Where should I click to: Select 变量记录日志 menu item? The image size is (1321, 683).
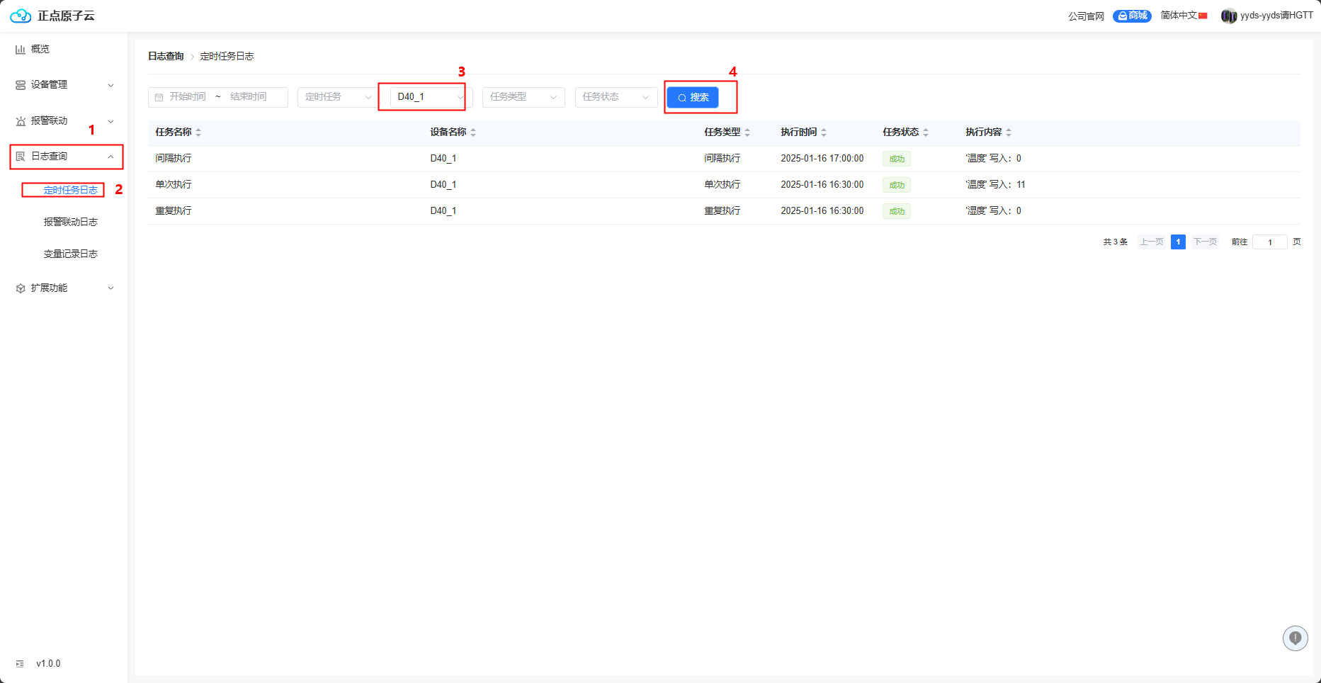pyautogui.click(x=71, y=254)
